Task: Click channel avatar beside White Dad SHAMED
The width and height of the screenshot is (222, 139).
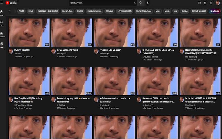Action: tap(182, 100)
